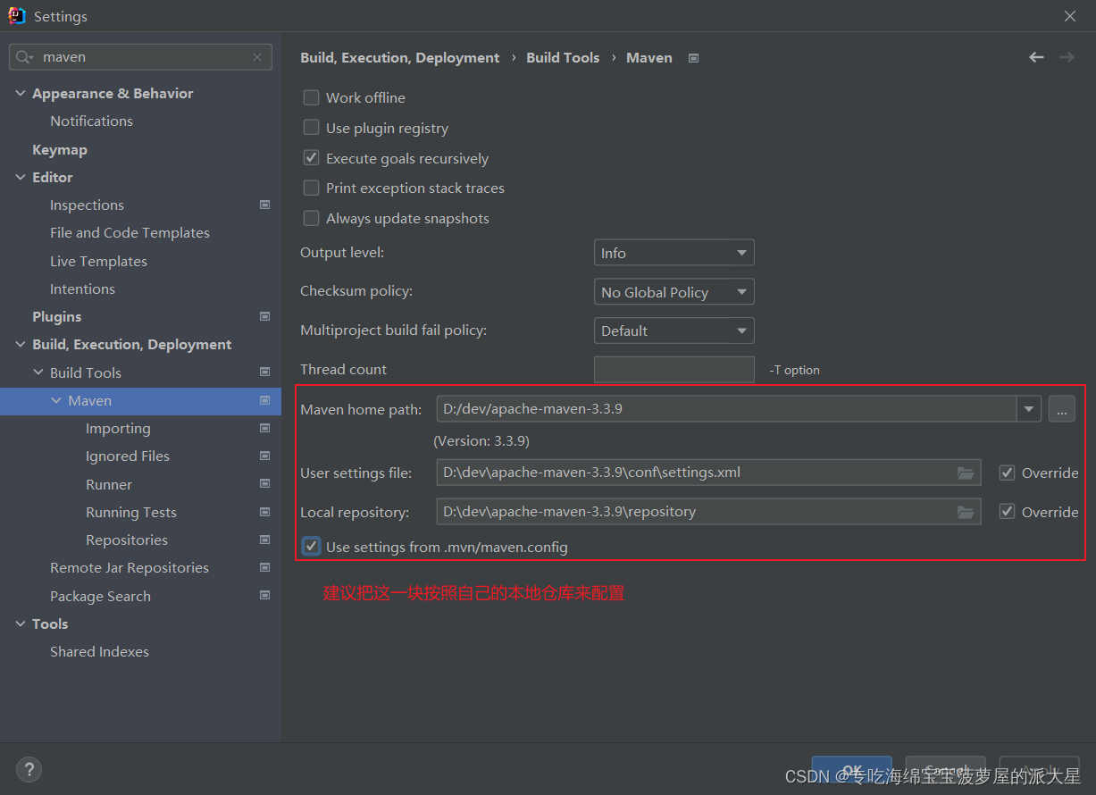Click the project-level icon beside Inspections
This screenshot has height=795, width=1096.
tap(264, 205)
